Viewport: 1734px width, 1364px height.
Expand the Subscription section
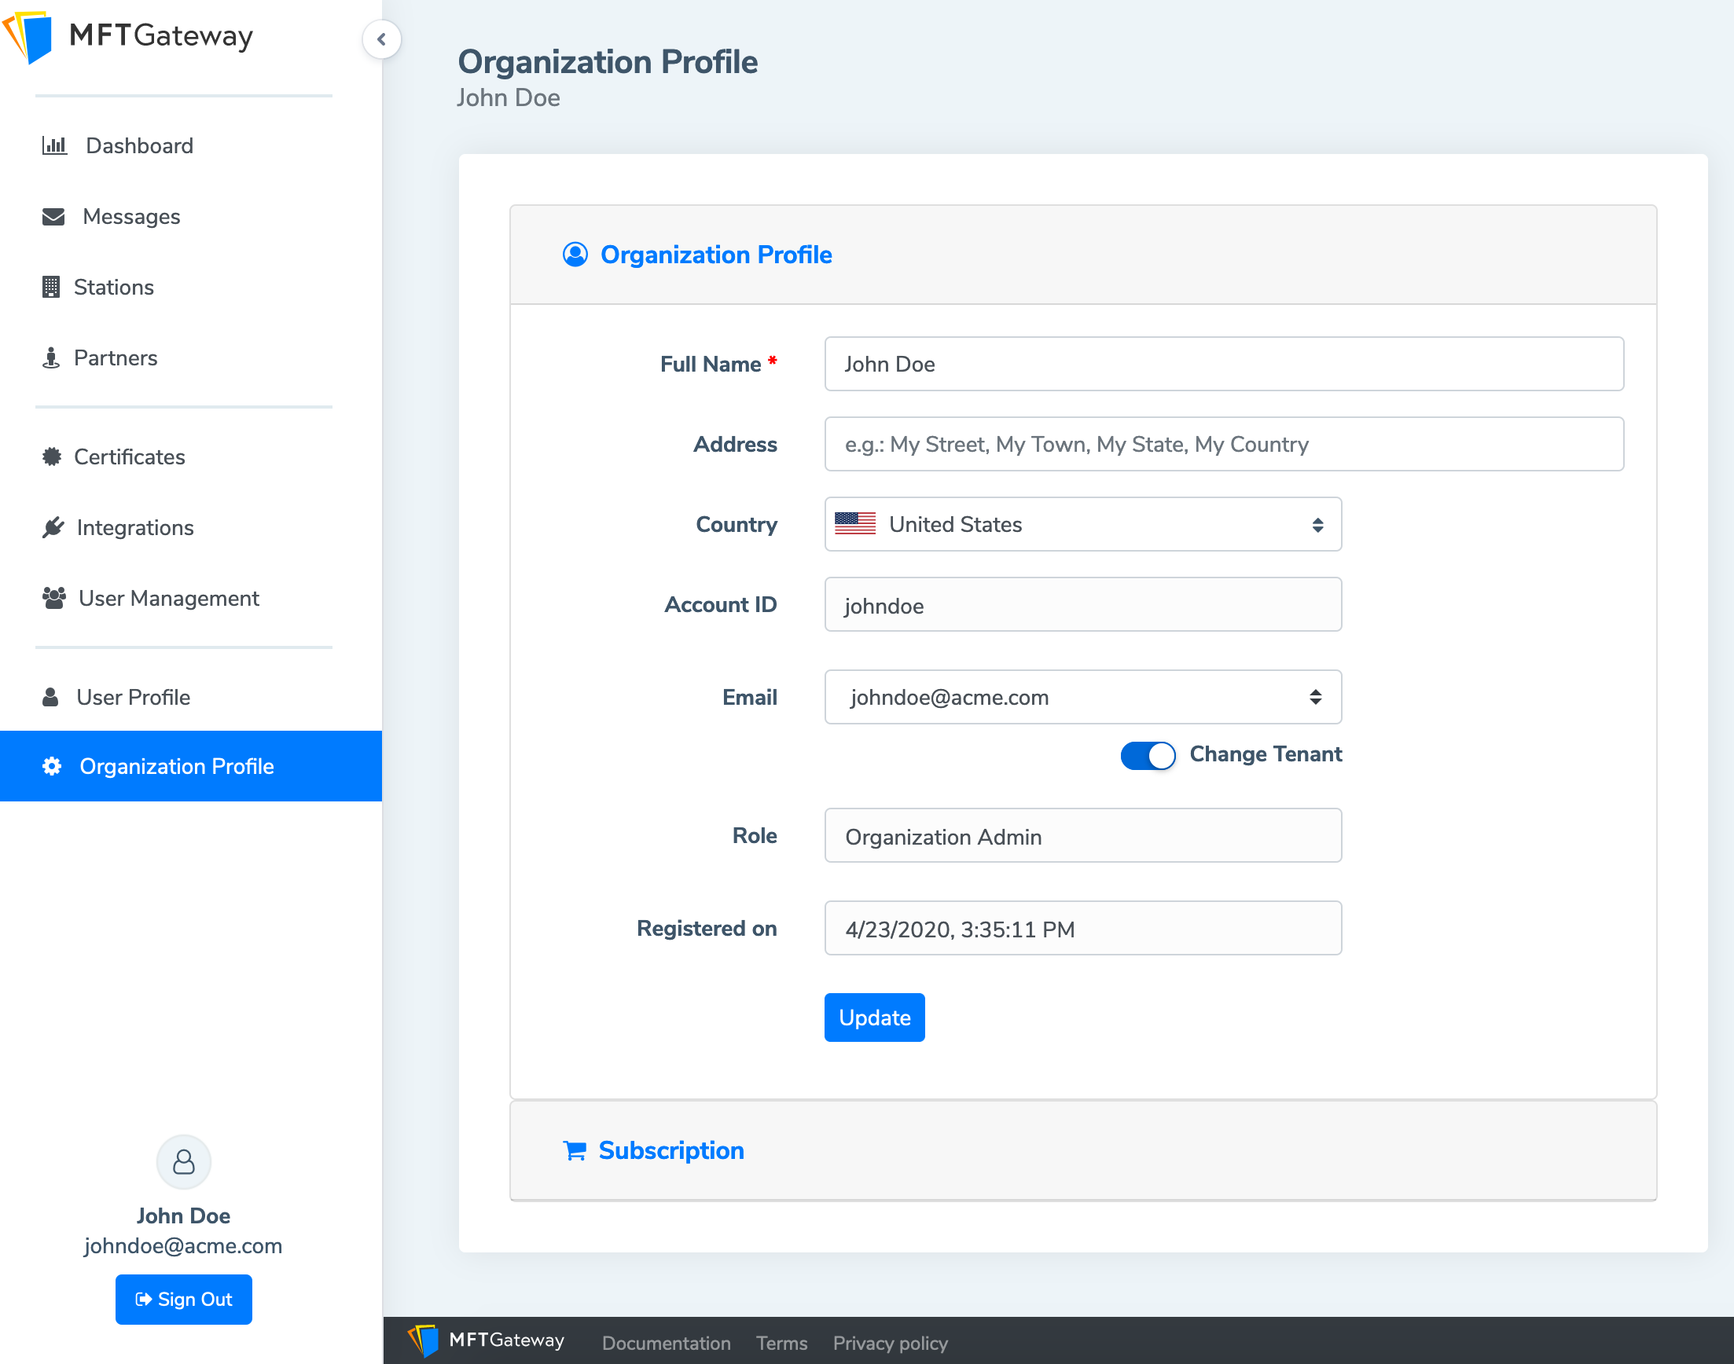click(1083, 1151)
